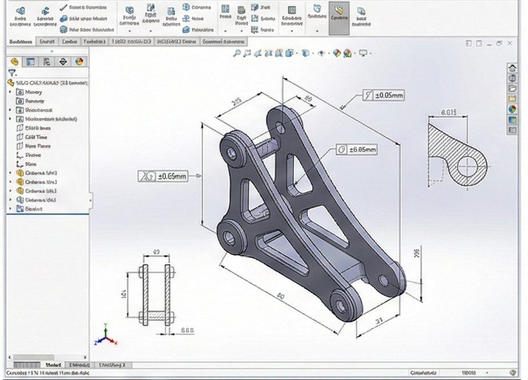This screenshot has height=380, width=528.
Task: Open the bottom-most task pane icon
Action: [x=512, y=130]
